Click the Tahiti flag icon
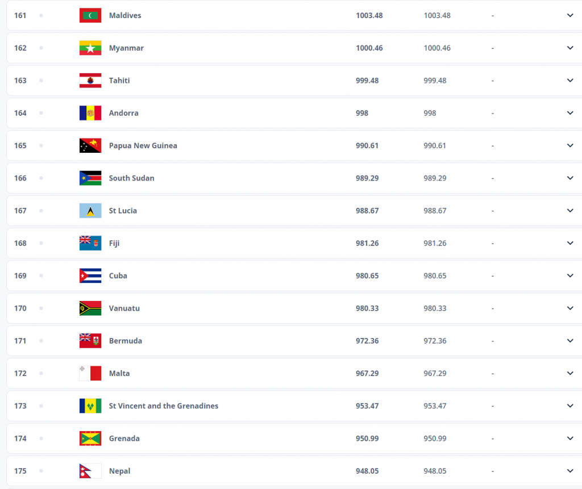 (x=90, y=81)
